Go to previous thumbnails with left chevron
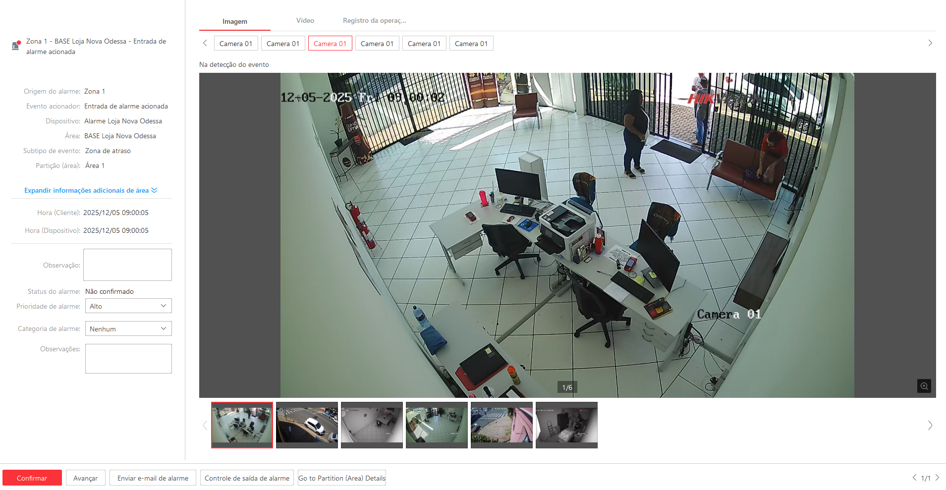 click(205, 425)
